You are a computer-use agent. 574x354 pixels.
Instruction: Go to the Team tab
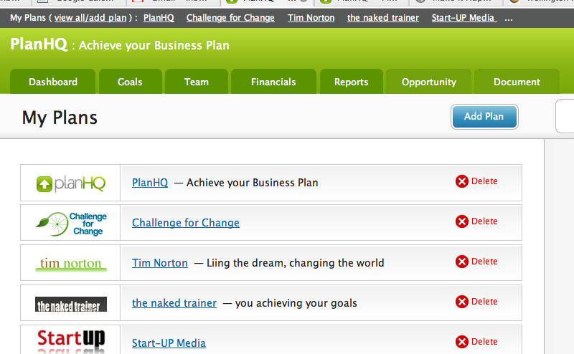coord(197,82)
